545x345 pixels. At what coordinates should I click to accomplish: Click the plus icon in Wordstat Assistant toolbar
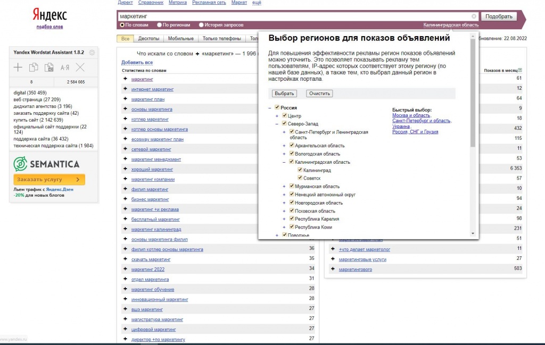[x=18, y=67]
